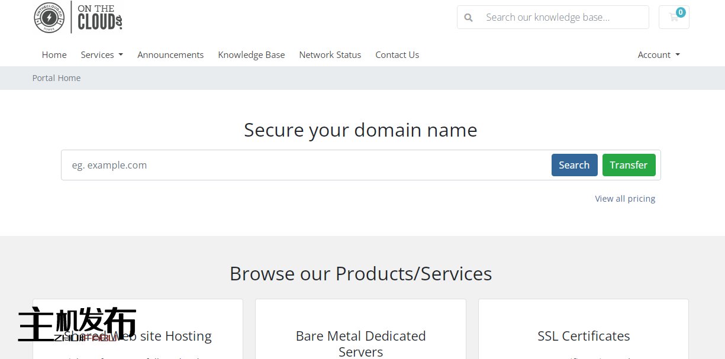The height and width of the screenshot is (359, 725).
Task: Click the On The Cloud logo
Action: (x=78, y=17)
